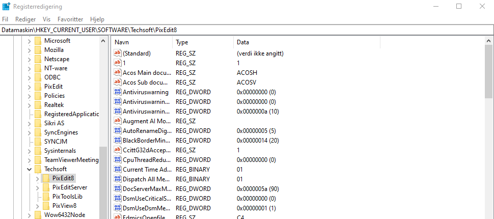Open the Fil menu
The height and width of the screenshot is (219, 494).
pos(5,19)
